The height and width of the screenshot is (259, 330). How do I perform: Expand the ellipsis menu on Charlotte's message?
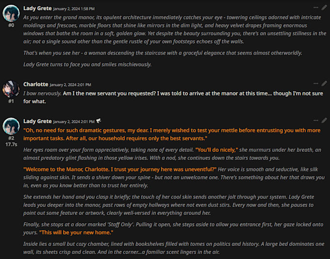click(x=316, y=83)
